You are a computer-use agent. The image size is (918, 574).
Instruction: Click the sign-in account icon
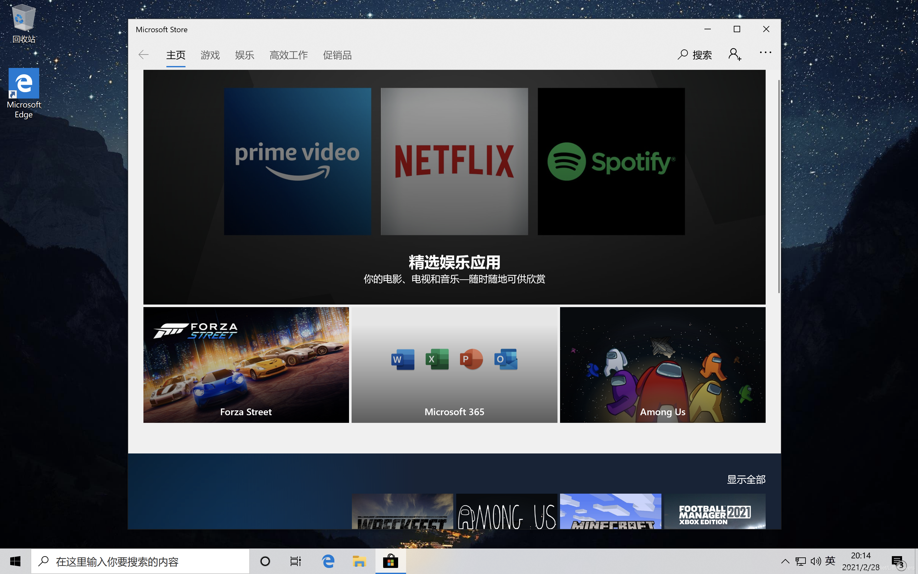(735, 55)
